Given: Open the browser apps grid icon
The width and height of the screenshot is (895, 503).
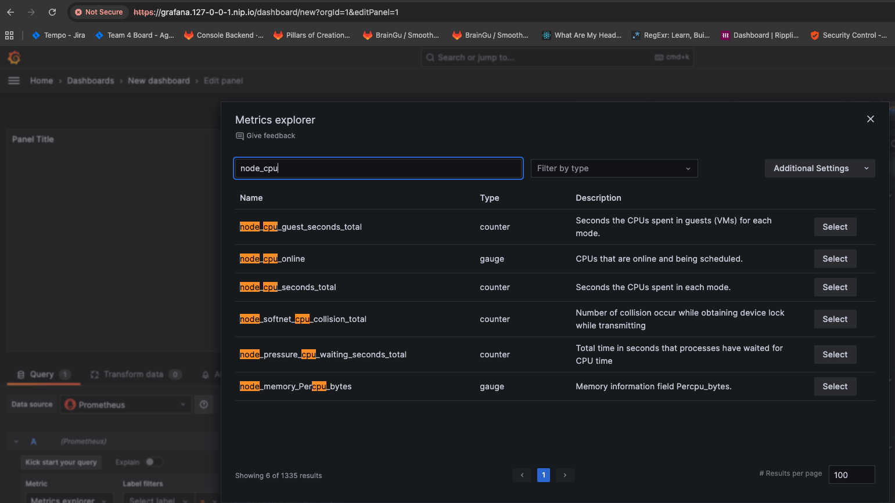Looking at the screenshot, I should [9, 35].
